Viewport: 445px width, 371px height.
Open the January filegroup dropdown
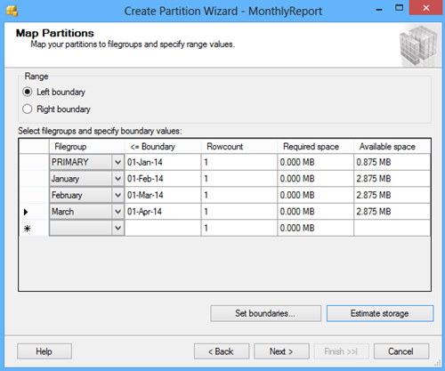coord(117,179)
